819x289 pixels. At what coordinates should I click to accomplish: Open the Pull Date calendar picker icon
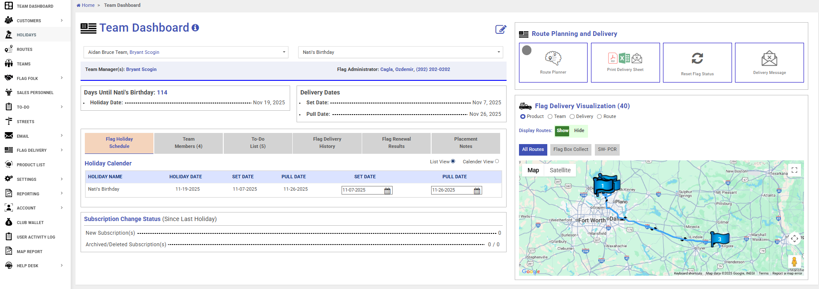click(x=477, y=191)
